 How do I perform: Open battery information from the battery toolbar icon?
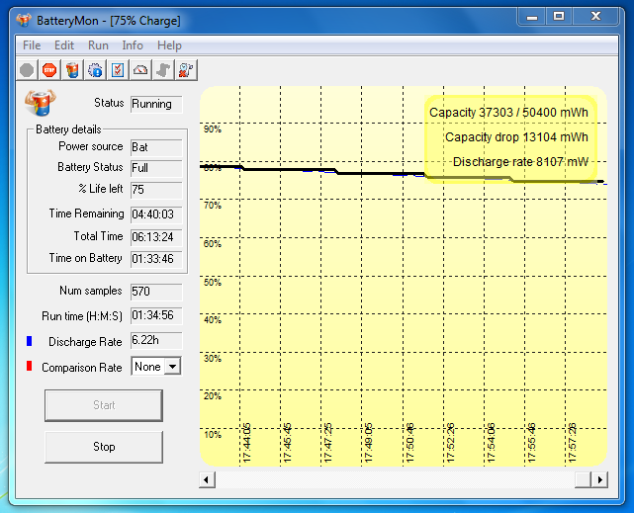pyautogui.click(x=72, y=70)
